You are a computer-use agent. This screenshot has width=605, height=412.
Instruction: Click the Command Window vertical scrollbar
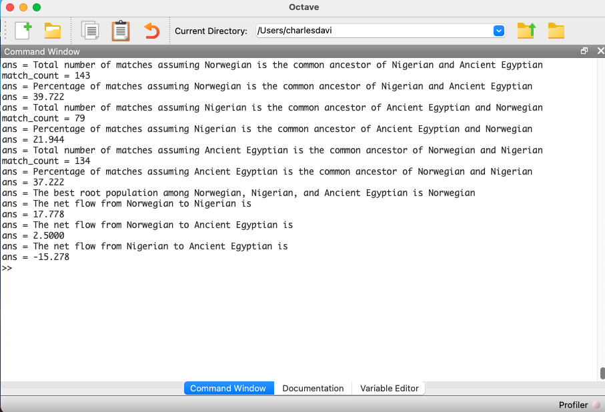pos(602,373)
